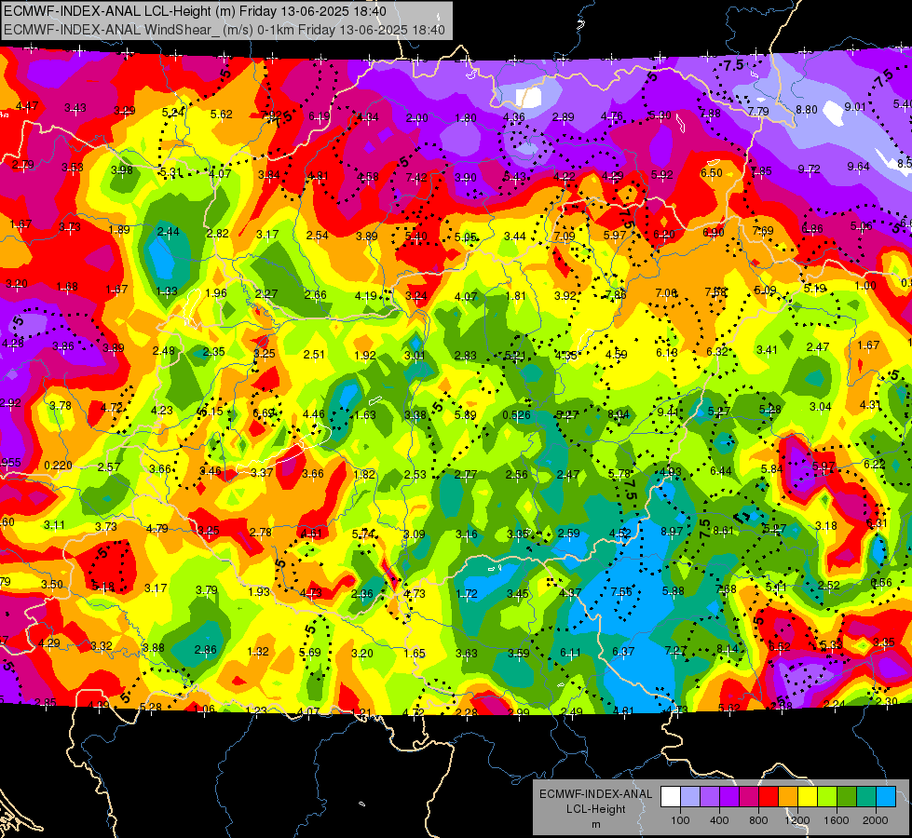Viewport: 912px width, 838px height.
Task: Click the shear value 5.88
Action: click(673, 591)
